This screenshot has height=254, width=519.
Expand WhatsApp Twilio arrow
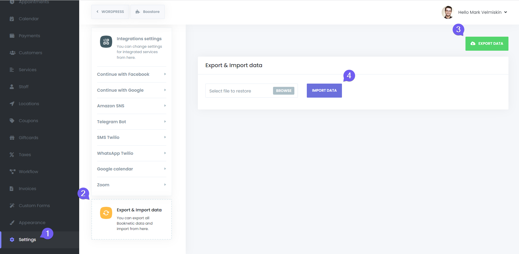point(165,153)
